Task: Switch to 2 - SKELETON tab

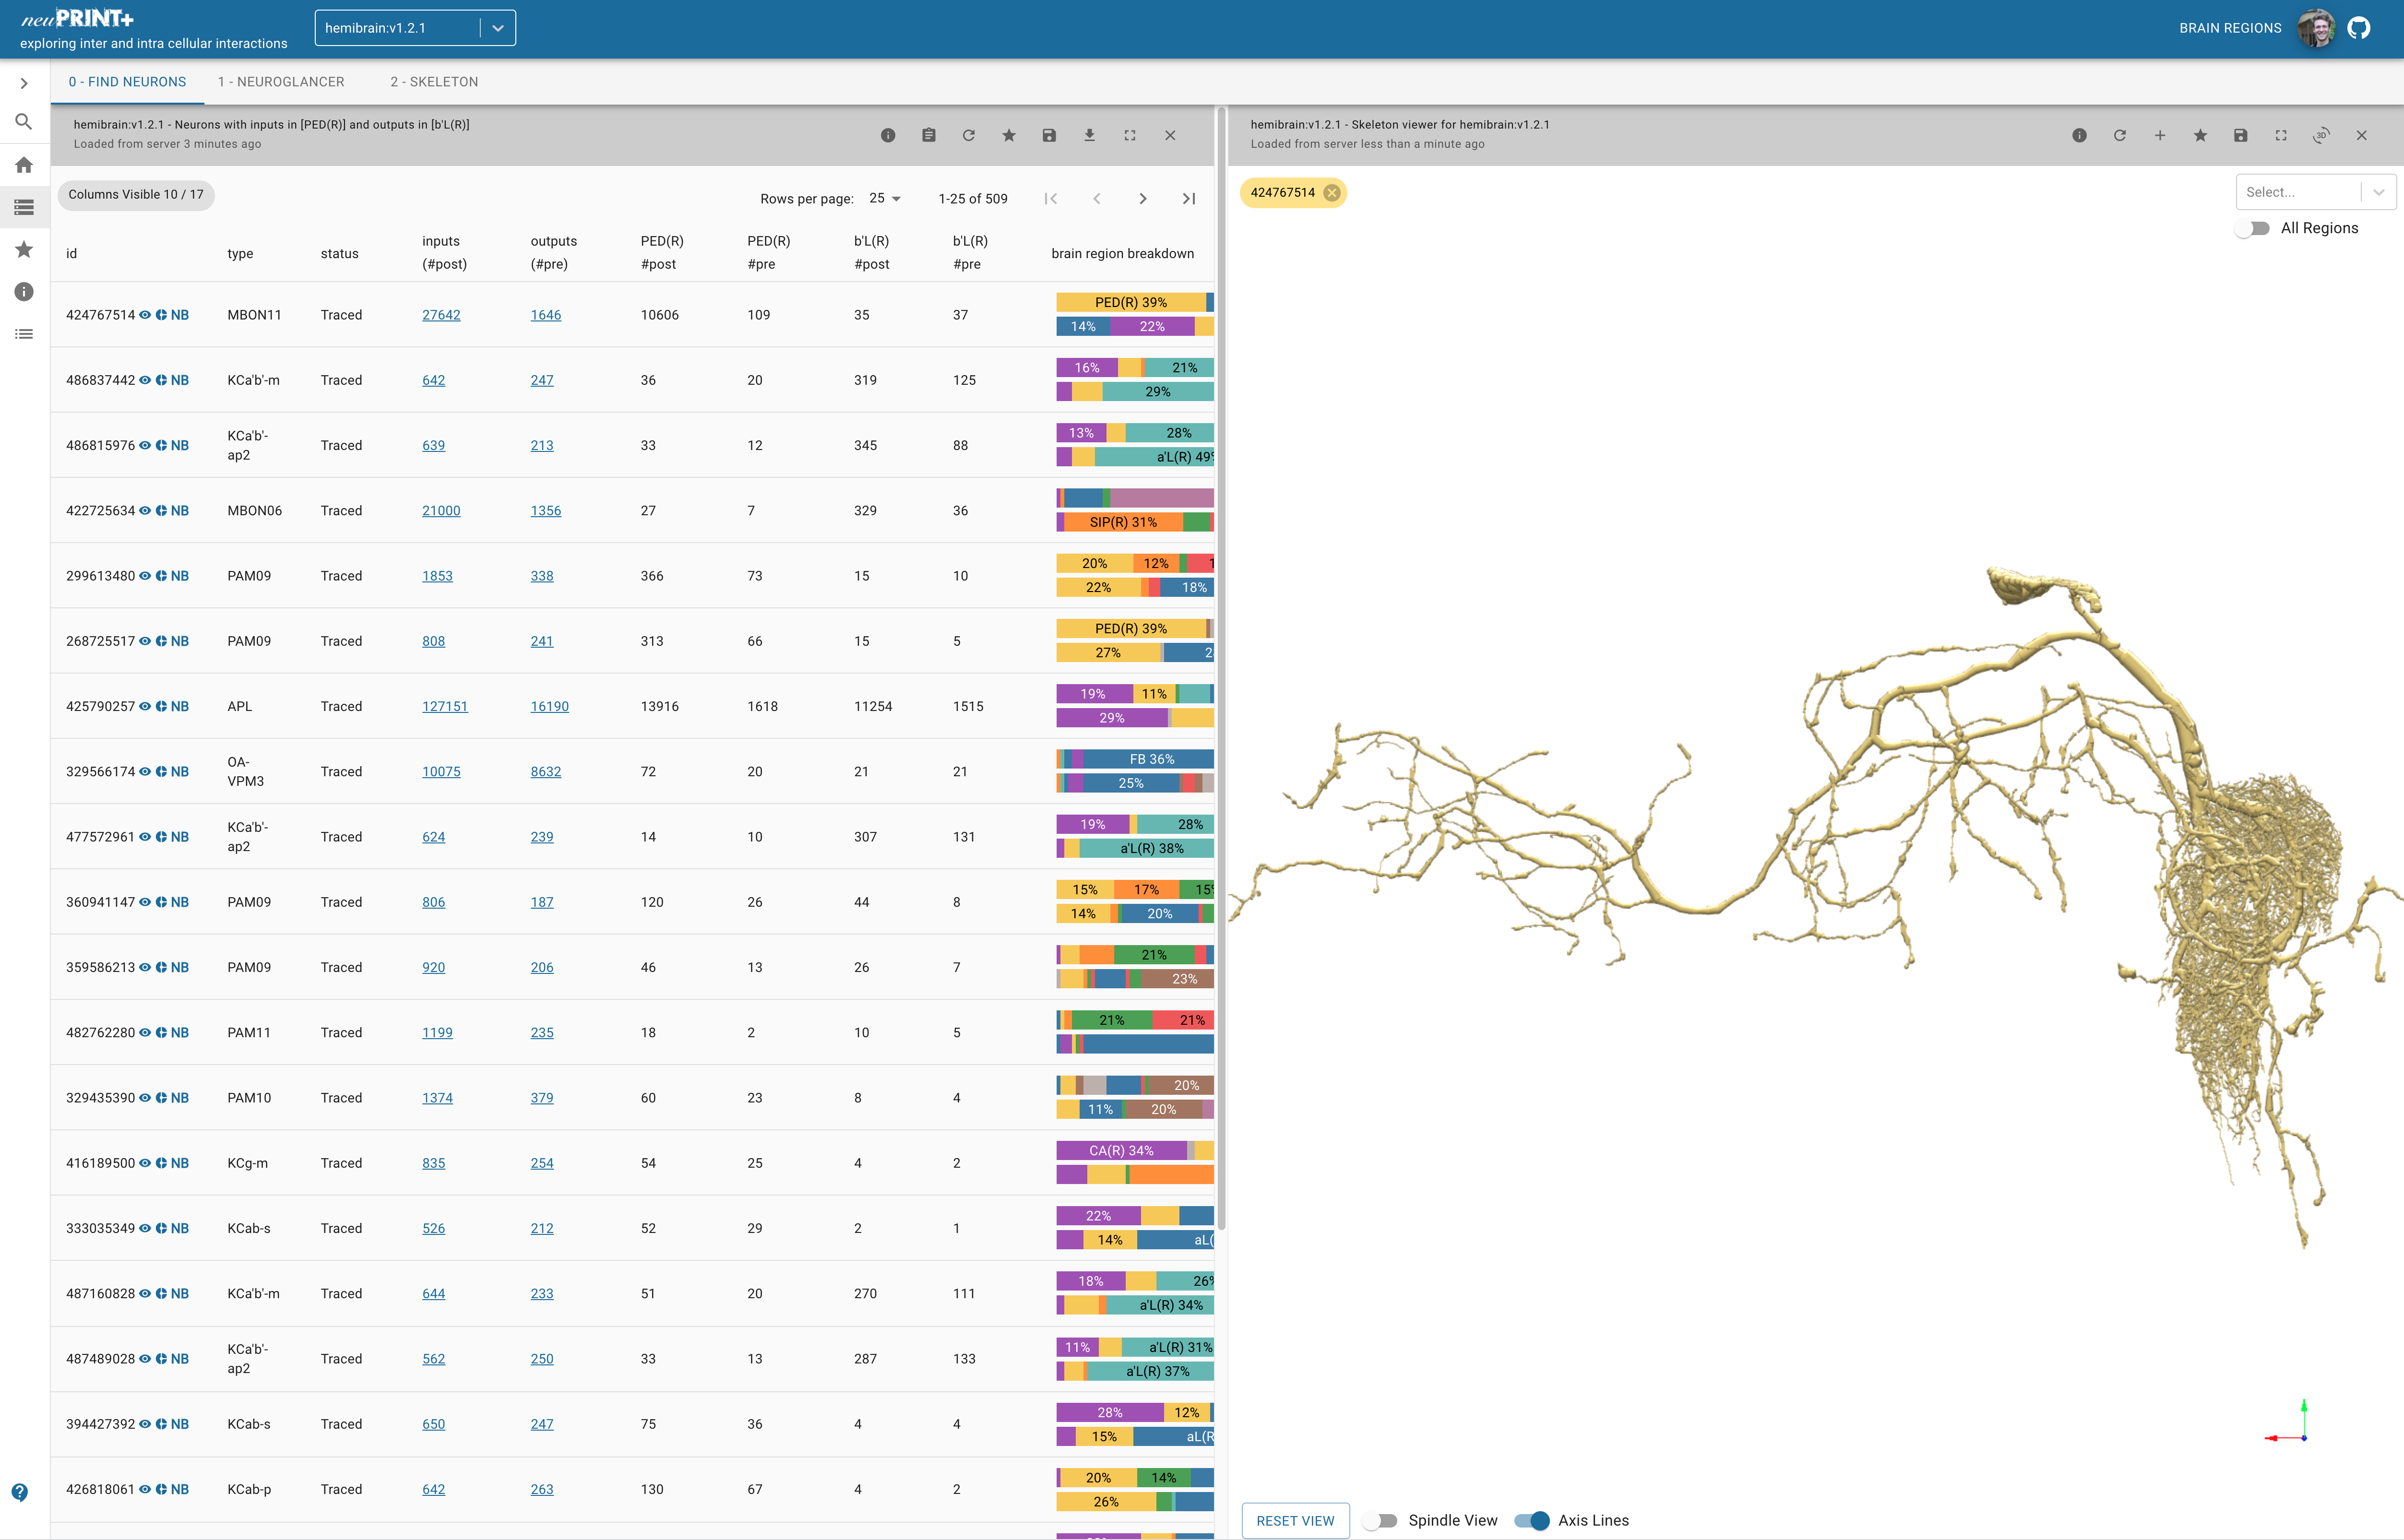Action: 434,82
